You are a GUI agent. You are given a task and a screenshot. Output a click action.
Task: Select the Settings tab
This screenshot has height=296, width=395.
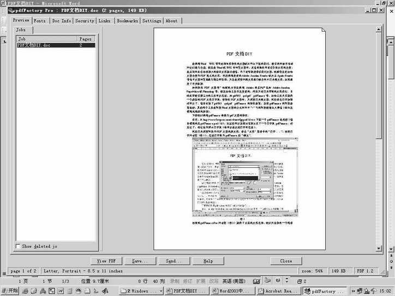[x=152, y=21]
